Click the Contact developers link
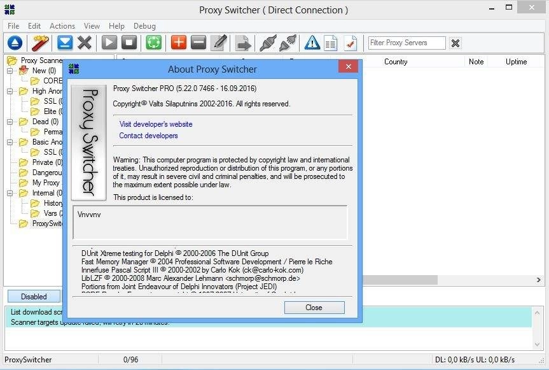Image resolution: width=549 pixels, height=370 pixels. [x=148, y=136]
